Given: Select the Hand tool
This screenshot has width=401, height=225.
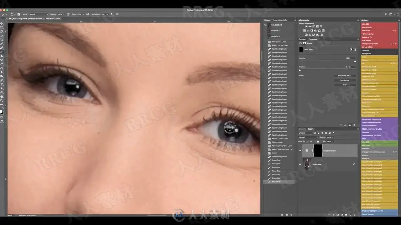Looking at the screenshot, I should (2, 97).
